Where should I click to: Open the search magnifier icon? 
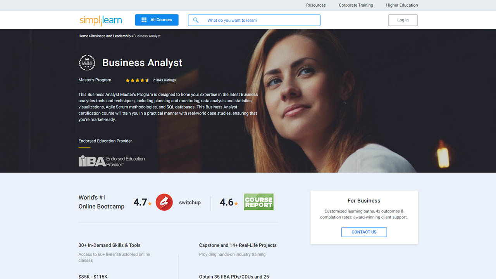195,20
